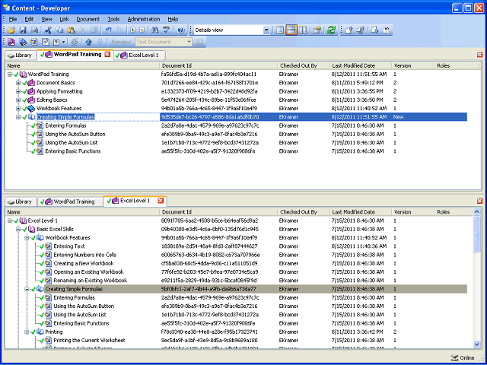
Task: Click the Print icon next to Save
Action: coord(34,30)
